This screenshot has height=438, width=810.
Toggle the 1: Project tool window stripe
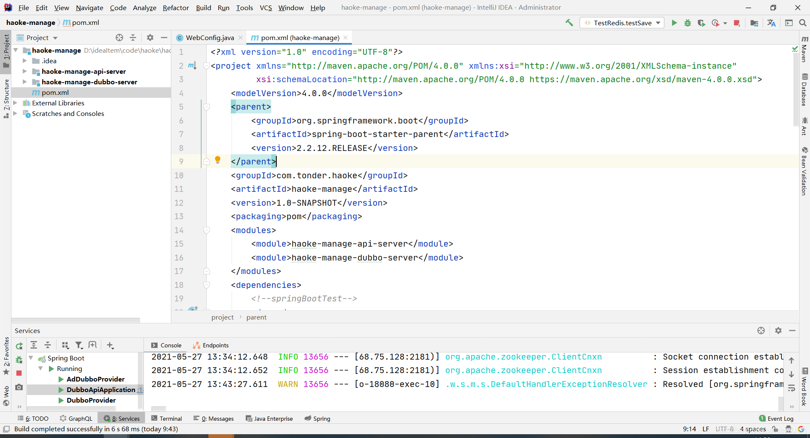[x=6, y=51]
